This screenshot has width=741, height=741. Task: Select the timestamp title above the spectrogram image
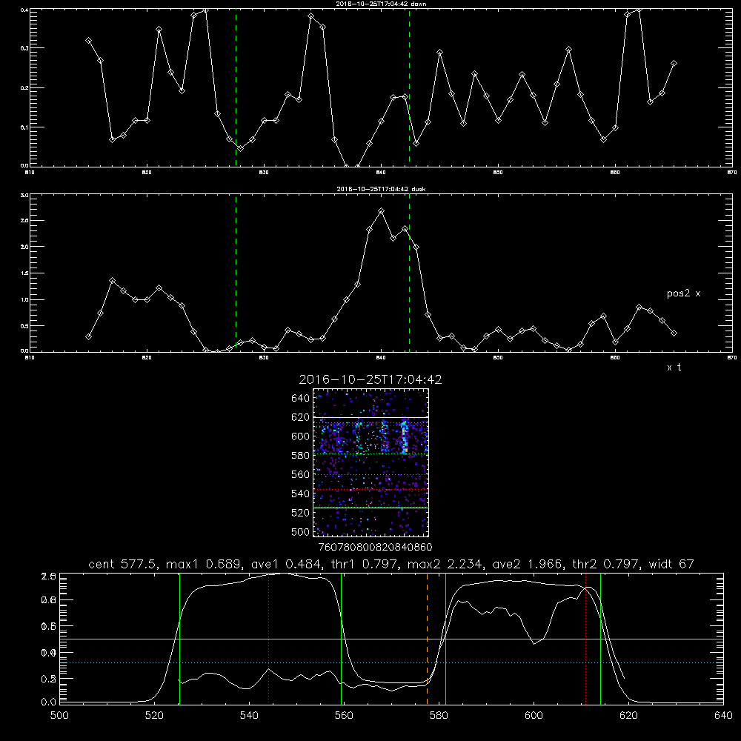370,379
